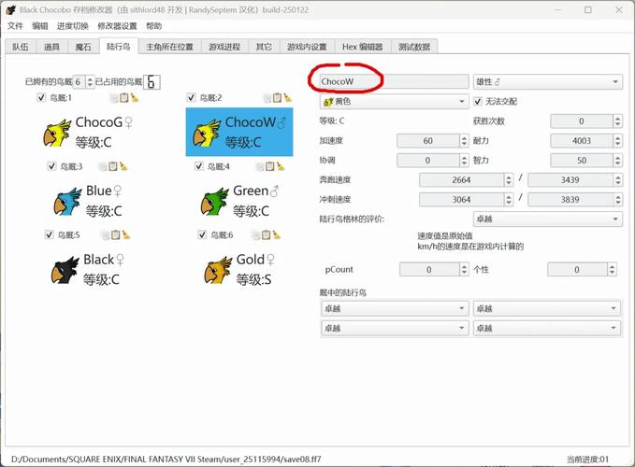Switch to the 魔石 tab
This screenshot has width=635, height=467.
83,47
